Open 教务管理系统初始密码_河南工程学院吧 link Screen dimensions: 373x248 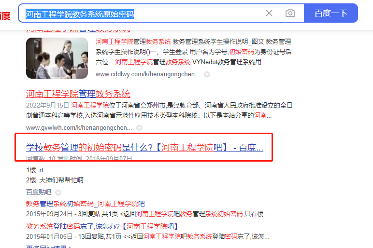pyautogui.click(x=86, y=204)
